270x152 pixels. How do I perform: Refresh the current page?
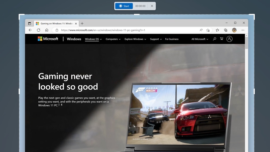click(38, 30)
